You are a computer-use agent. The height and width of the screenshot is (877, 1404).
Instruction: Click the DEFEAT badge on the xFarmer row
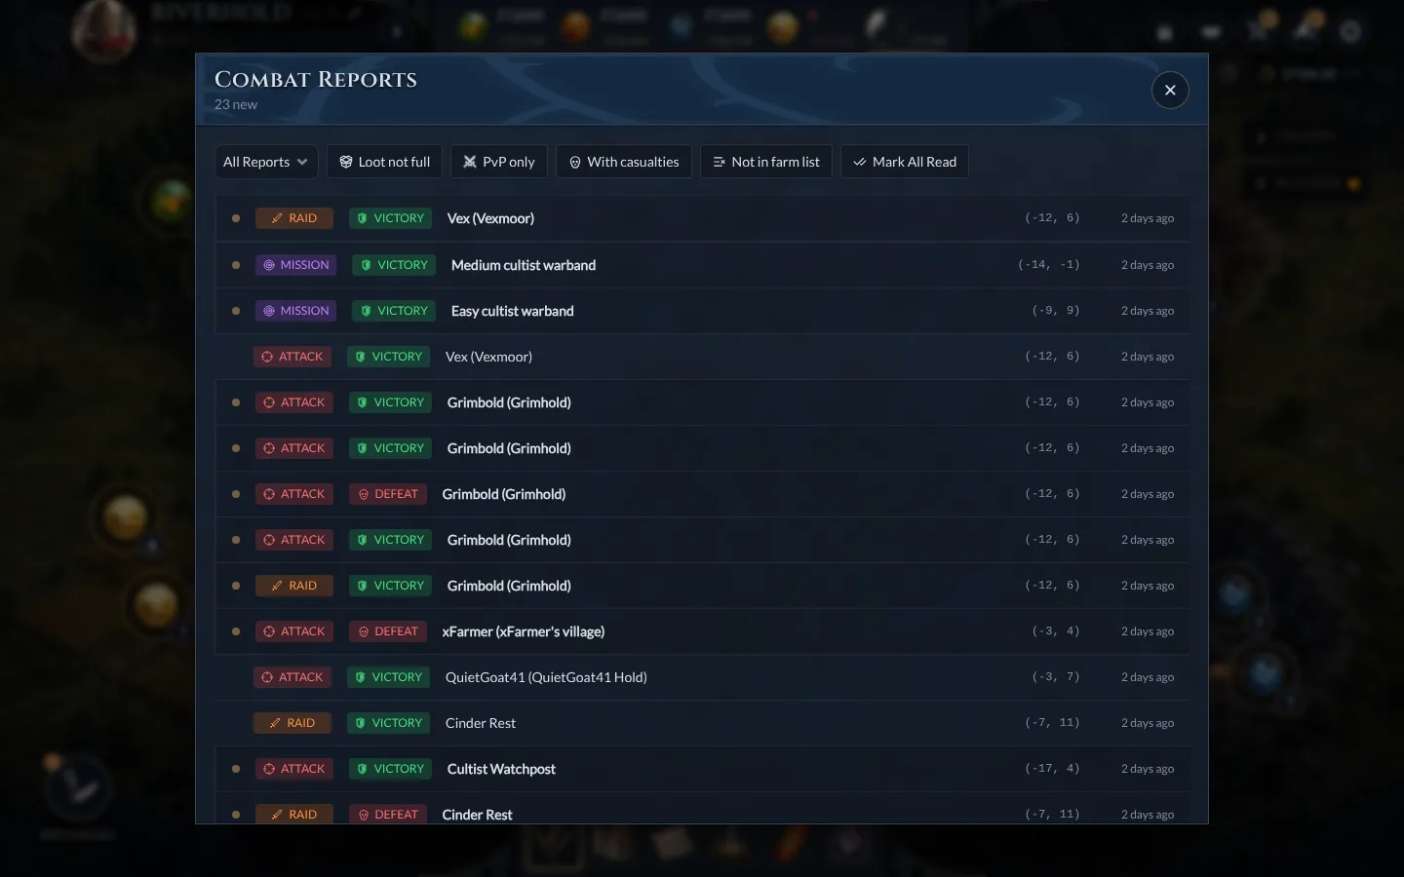click(388, 631)
